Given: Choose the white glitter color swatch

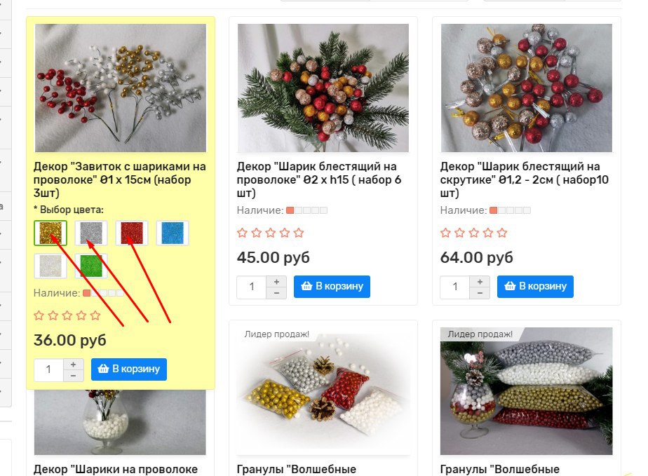Looking at the screenshot, I should coord(50,266).
